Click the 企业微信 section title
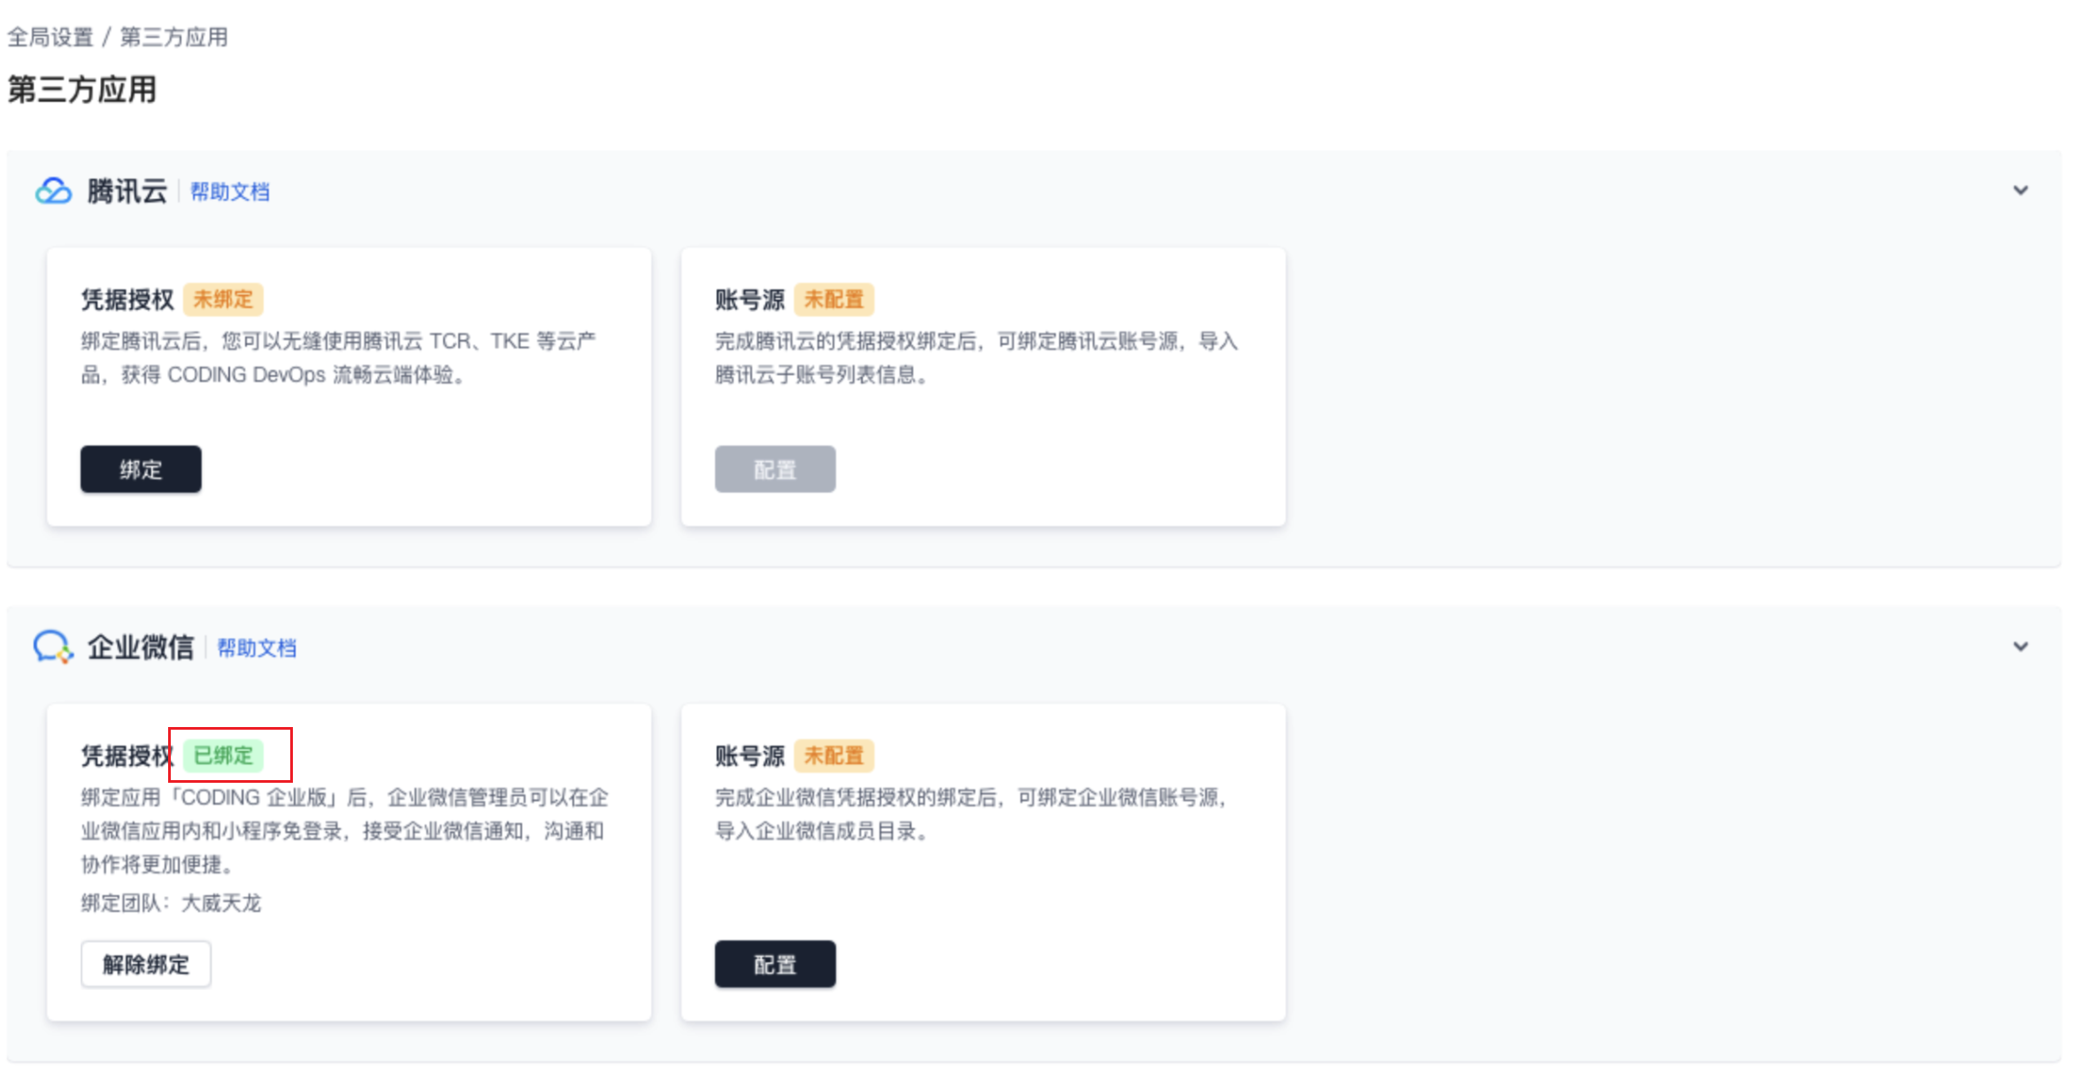 pos(140,647)
